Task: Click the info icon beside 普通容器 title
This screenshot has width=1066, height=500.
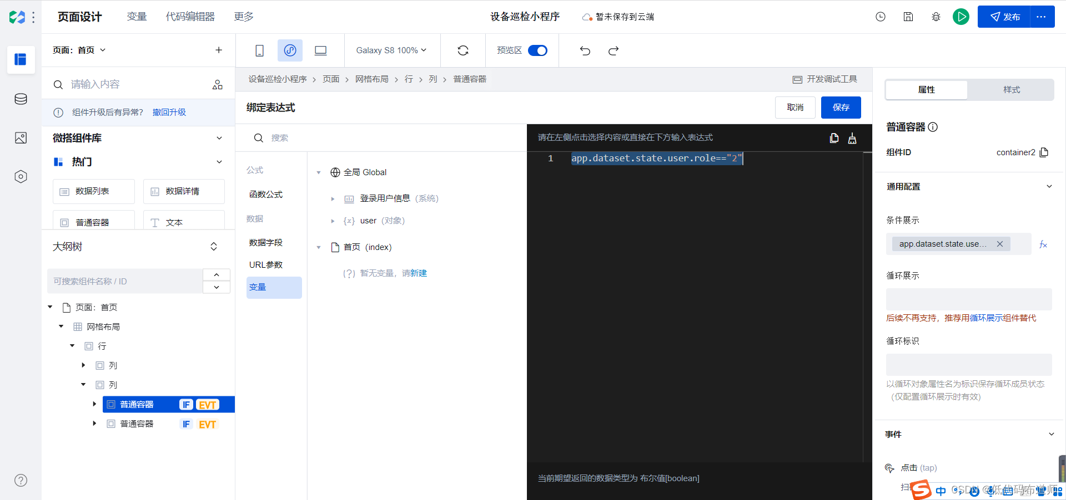Action: click(x=933, y=127)
